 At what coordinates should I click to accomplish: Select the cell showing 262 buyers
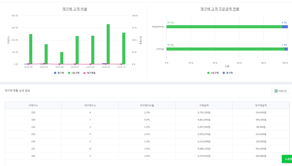click(x=33, y=156)
